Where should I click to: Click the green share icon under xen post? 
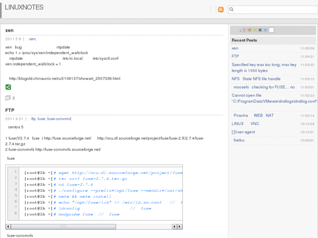click(x=8, y=87)
